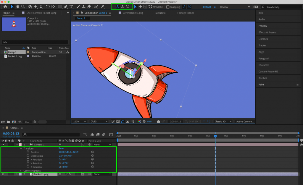The image size is (303, 185).
Task: Click the stopwatch next to Position
Action: pos(28,152)
